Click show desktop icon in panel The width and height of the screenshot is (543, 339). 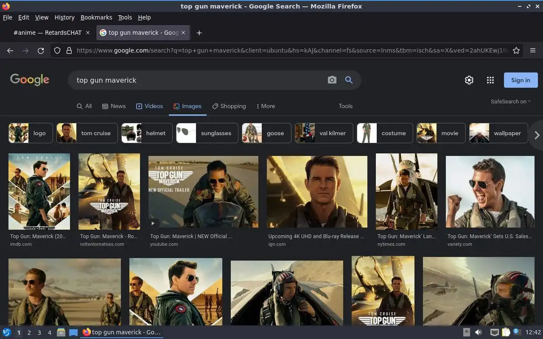[73, 332]
